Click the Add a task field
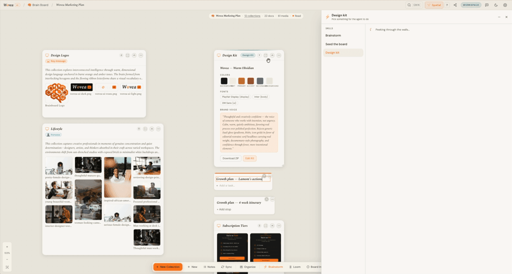512x274 pixels. pyautogui.click(x=243, y=186)
